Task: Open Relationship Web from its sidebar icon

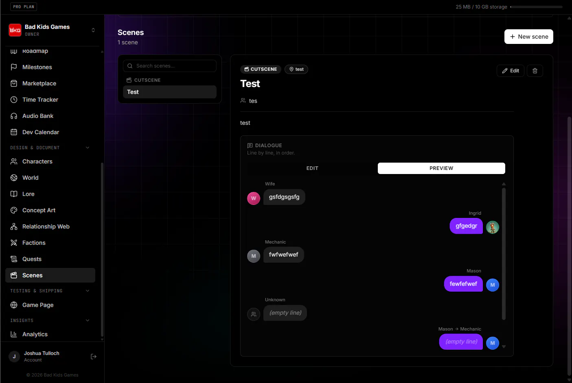Action: tap(14, 226)
